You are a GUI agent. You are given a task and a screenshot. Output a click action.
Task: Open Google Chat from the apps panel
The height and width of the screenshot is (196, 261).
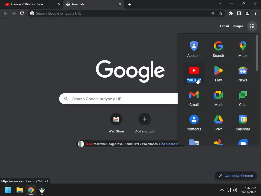tap(243, 98)
